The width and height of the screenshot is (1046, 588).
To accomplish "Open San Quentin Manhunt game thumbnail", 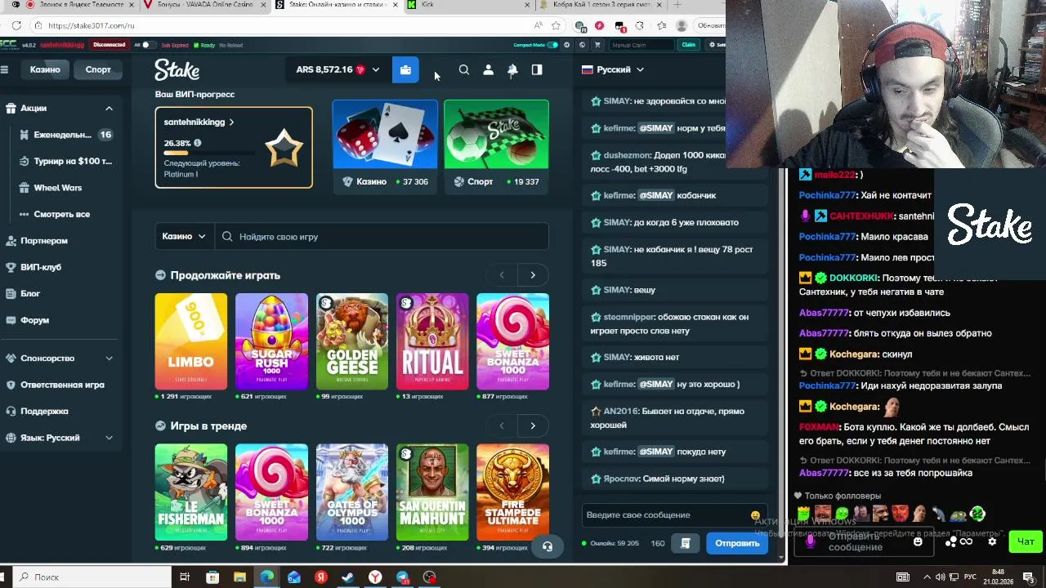I will click(x=432, y=492).
